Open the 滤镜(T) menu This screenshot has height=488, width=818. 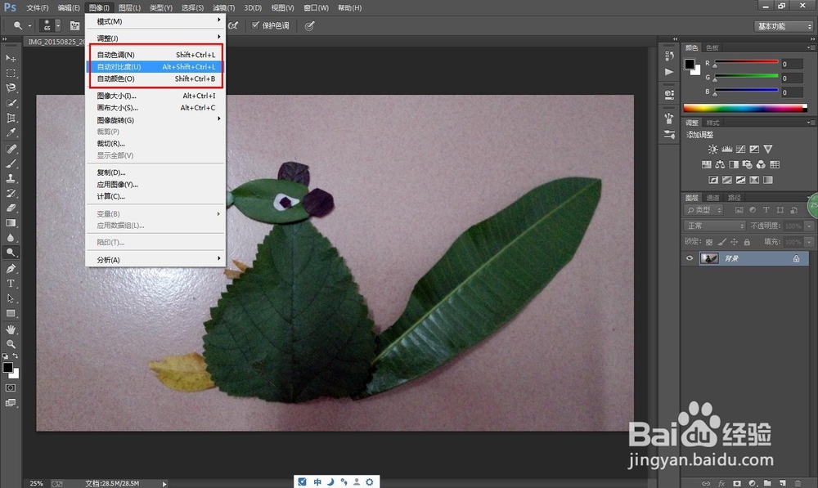224,8
